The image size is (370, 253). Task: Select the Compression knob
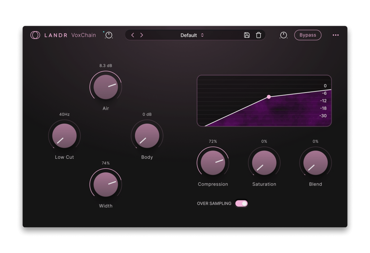click(x=213, y=163)
